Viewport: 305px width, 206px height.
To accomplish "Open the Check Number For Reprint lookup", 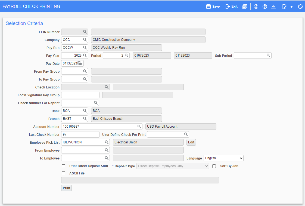I will (96, 103).
